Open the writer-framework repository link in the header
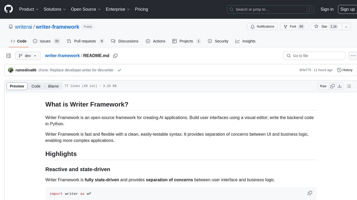This screenshot has width=357, height=200. (x=57, y=27)
